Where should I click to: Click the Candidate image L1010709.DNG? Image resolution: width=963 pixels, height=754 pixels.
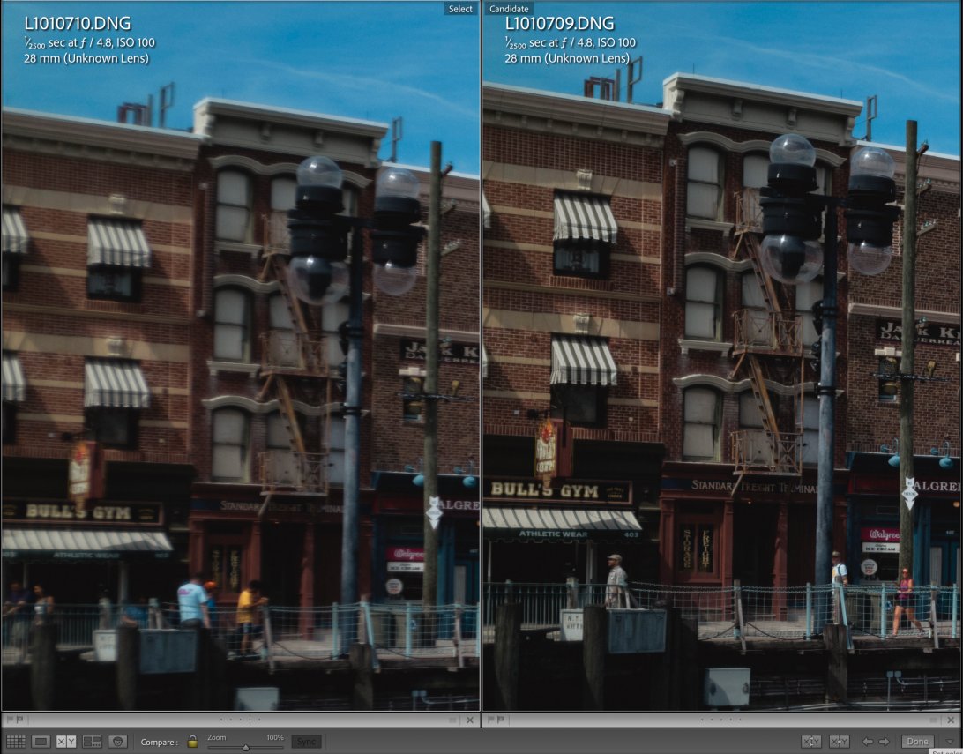(x=721, y=370)
